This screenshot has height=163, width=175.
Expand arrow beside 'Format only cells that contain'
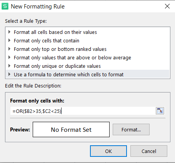pyautogui.click(x=9, y=40)
